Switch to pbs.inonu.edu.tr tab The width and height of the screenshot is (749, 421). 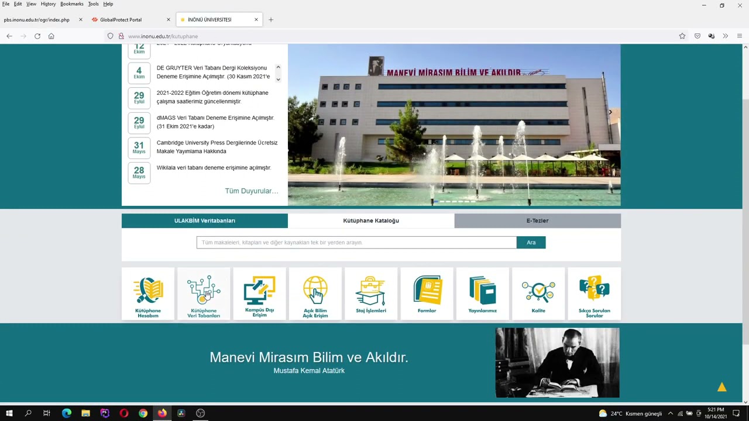click(43, 20)
